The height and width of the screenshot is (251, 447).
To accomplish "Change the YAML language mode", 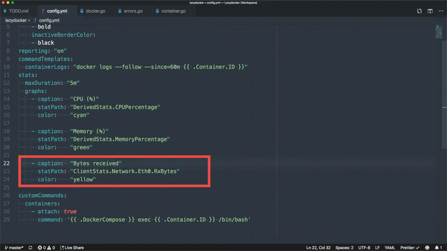I will 390,247.
